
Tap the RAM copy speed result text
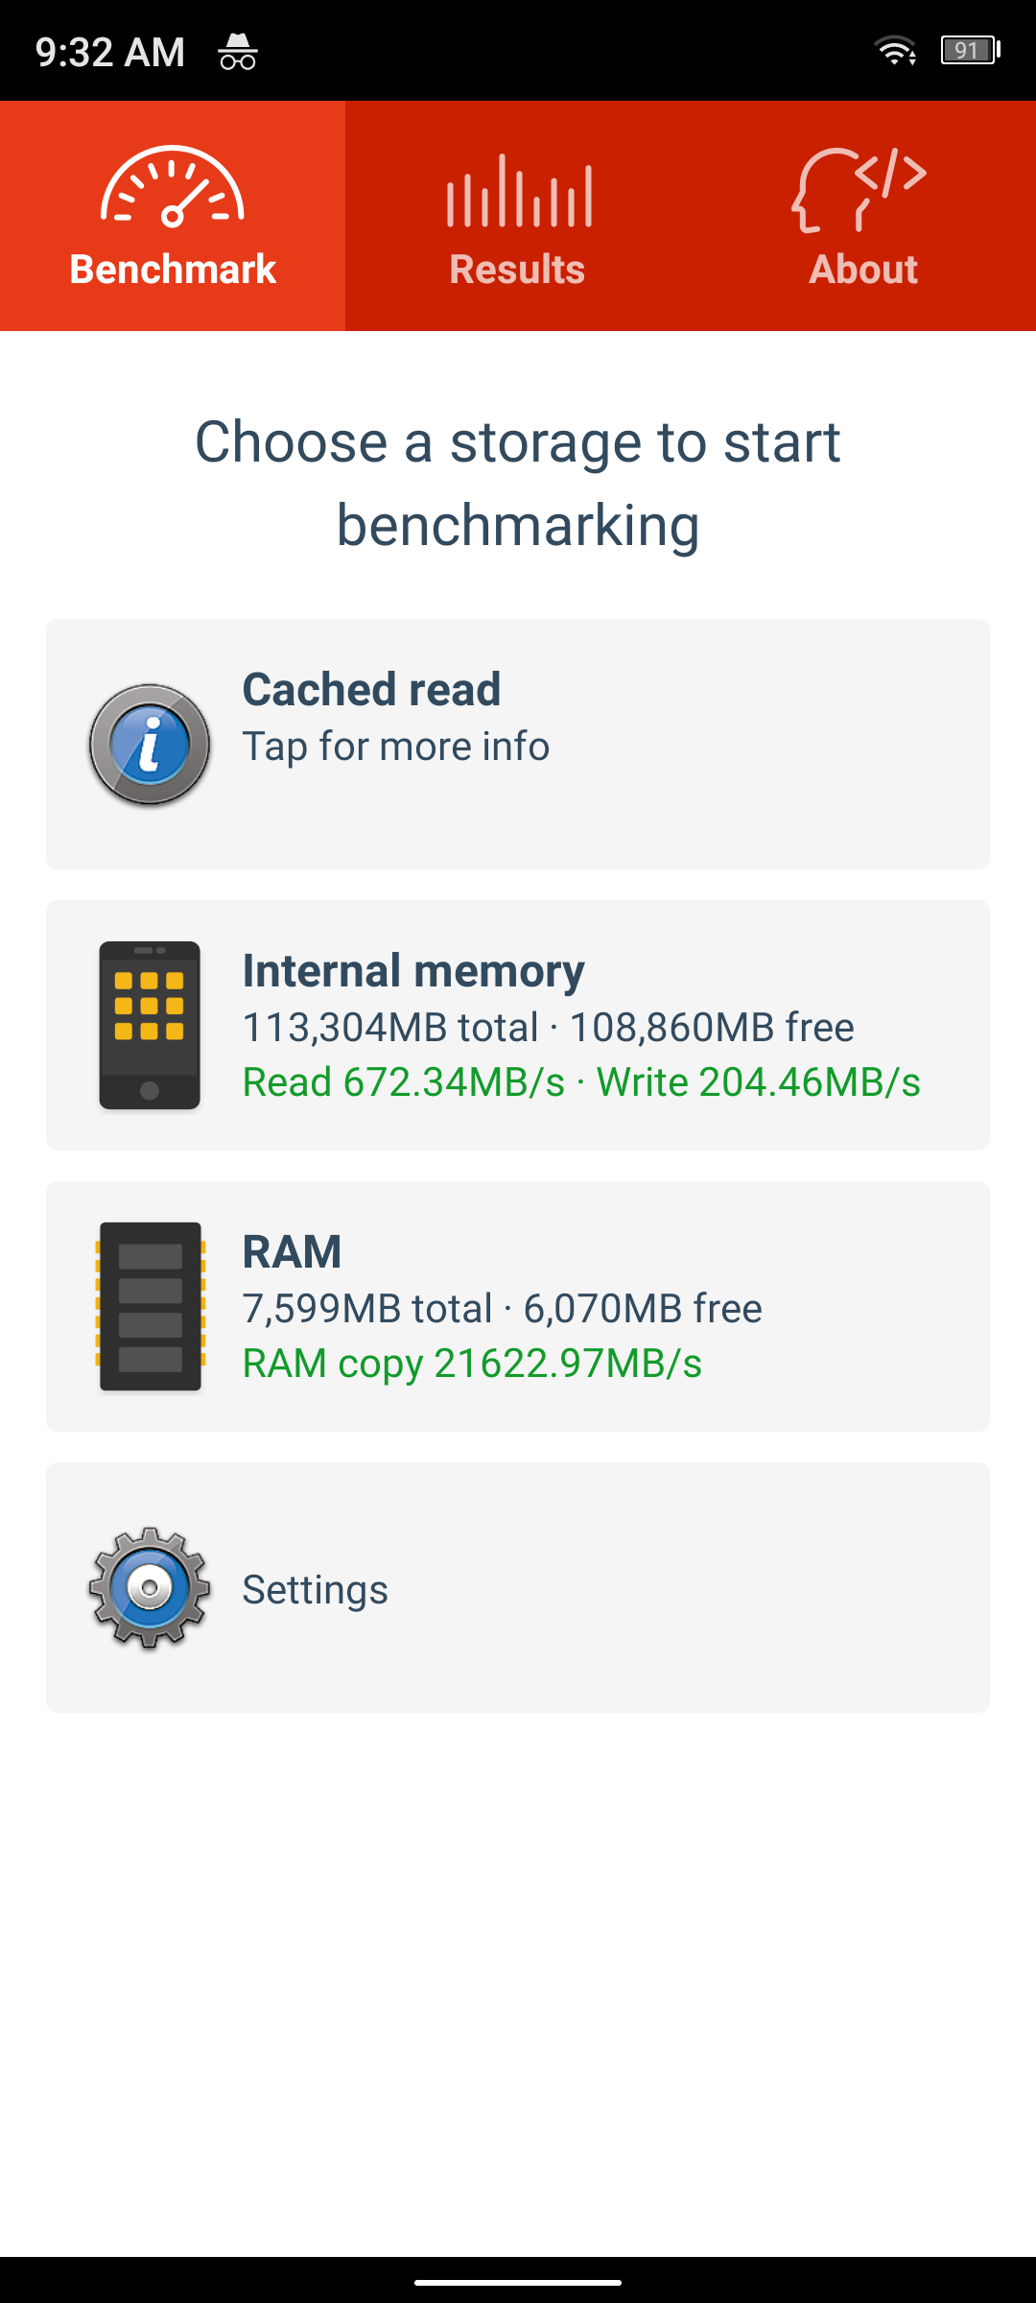(x=472, y=1364)
